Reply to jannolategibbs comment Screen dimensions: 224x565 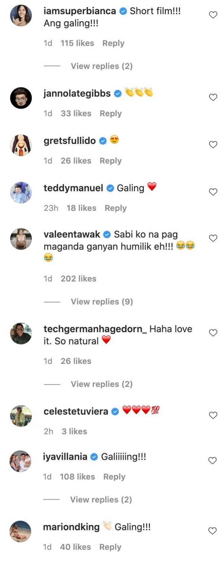110,113
